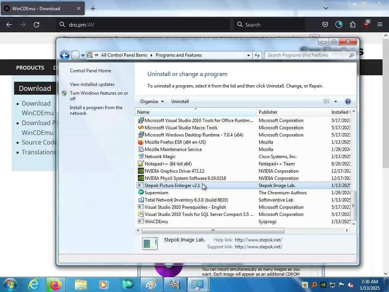Click the browser Search field
The image size is (389, 292).
tap(269, 25)
